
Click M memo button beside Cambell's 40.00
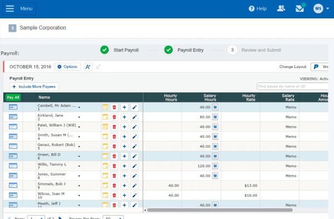coord(215,107)
